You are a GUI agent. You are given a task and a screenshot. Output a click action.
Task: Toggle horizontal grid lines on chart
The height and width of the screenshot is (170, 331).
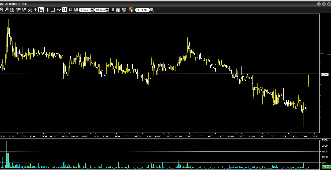pyautogui.click(x=41, y=10)
